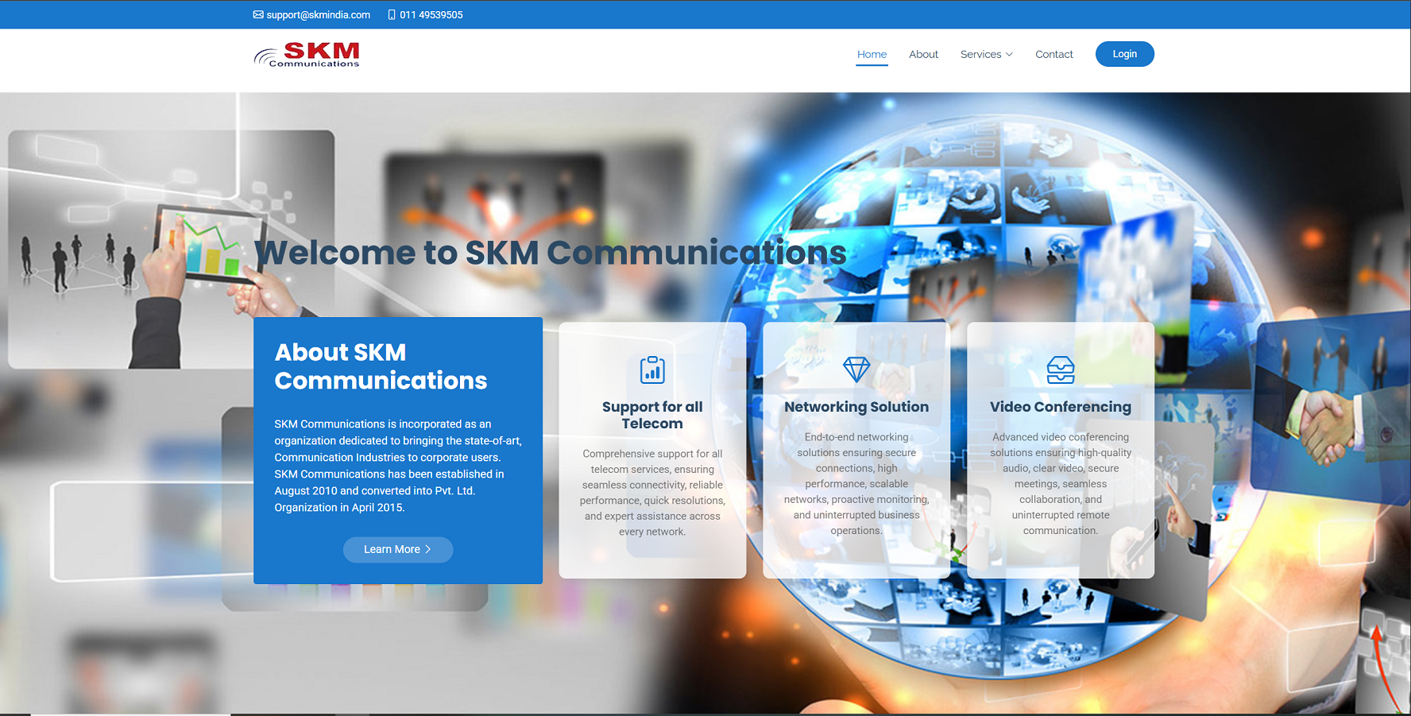Click the phone icon in top bar
This screenshot has height=716, width=1411.
point(392,14)
